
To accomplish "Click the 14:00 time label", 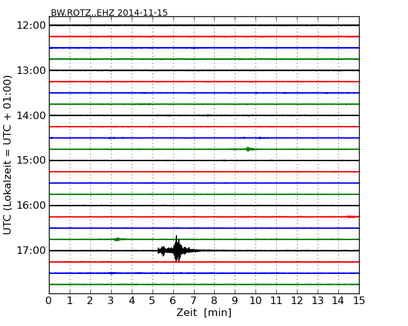I will point(31,115).
